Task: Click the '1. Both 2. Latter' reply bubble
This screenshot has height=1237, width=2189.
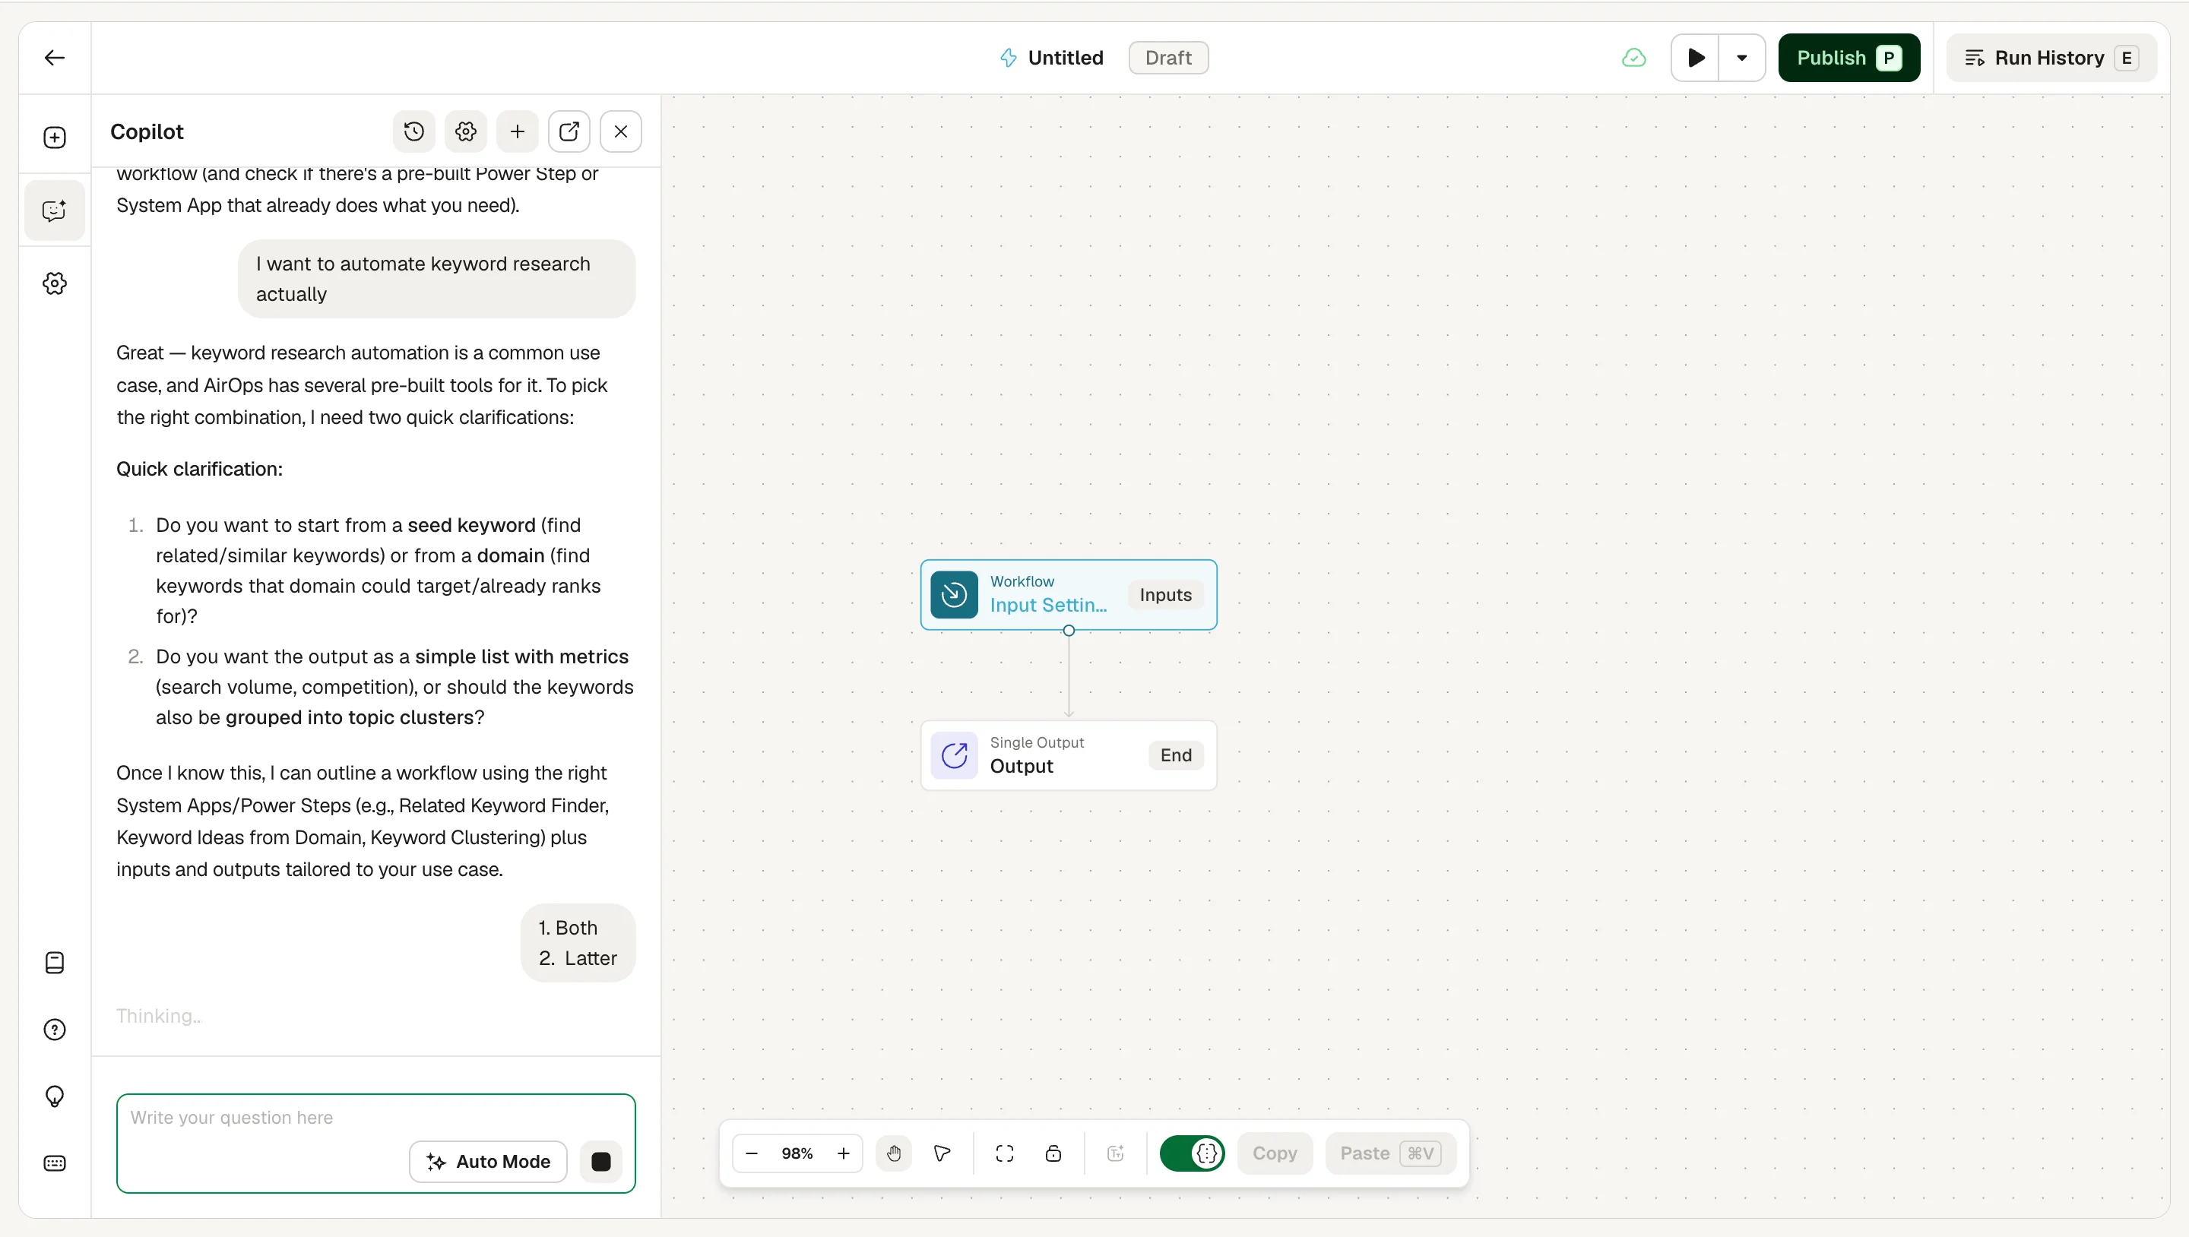Action: coord(578,943)
